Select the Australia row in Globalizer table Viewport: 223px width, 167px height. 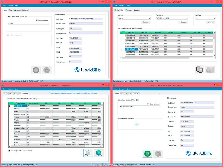[55, 139]
